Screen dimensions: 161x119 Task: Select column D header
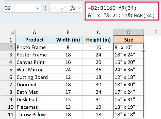click(128, 32)
